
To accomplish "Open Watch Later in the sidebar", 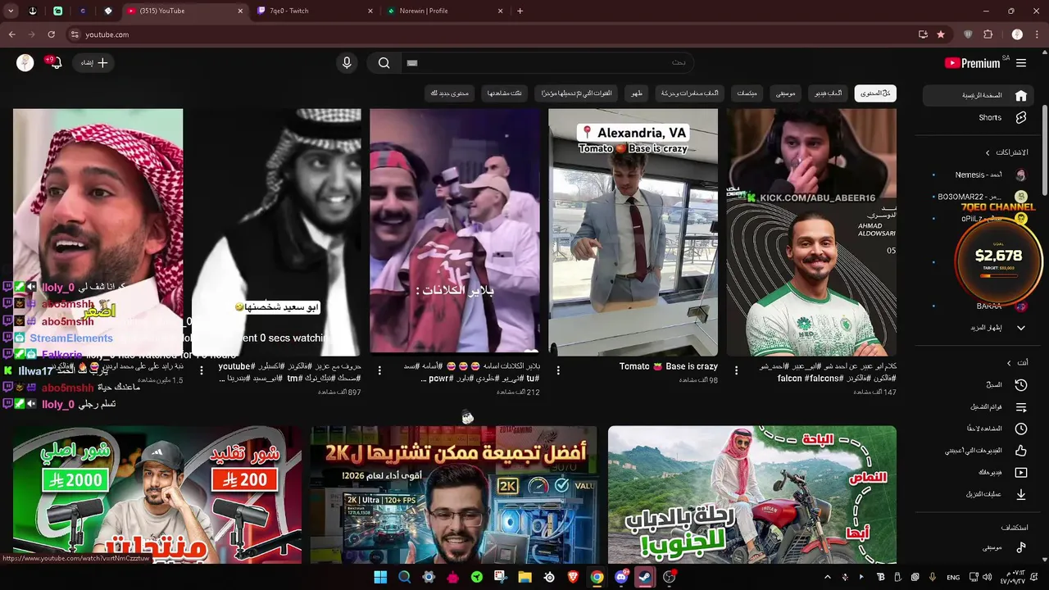I will pyautogui.click(x=977, y=429).
